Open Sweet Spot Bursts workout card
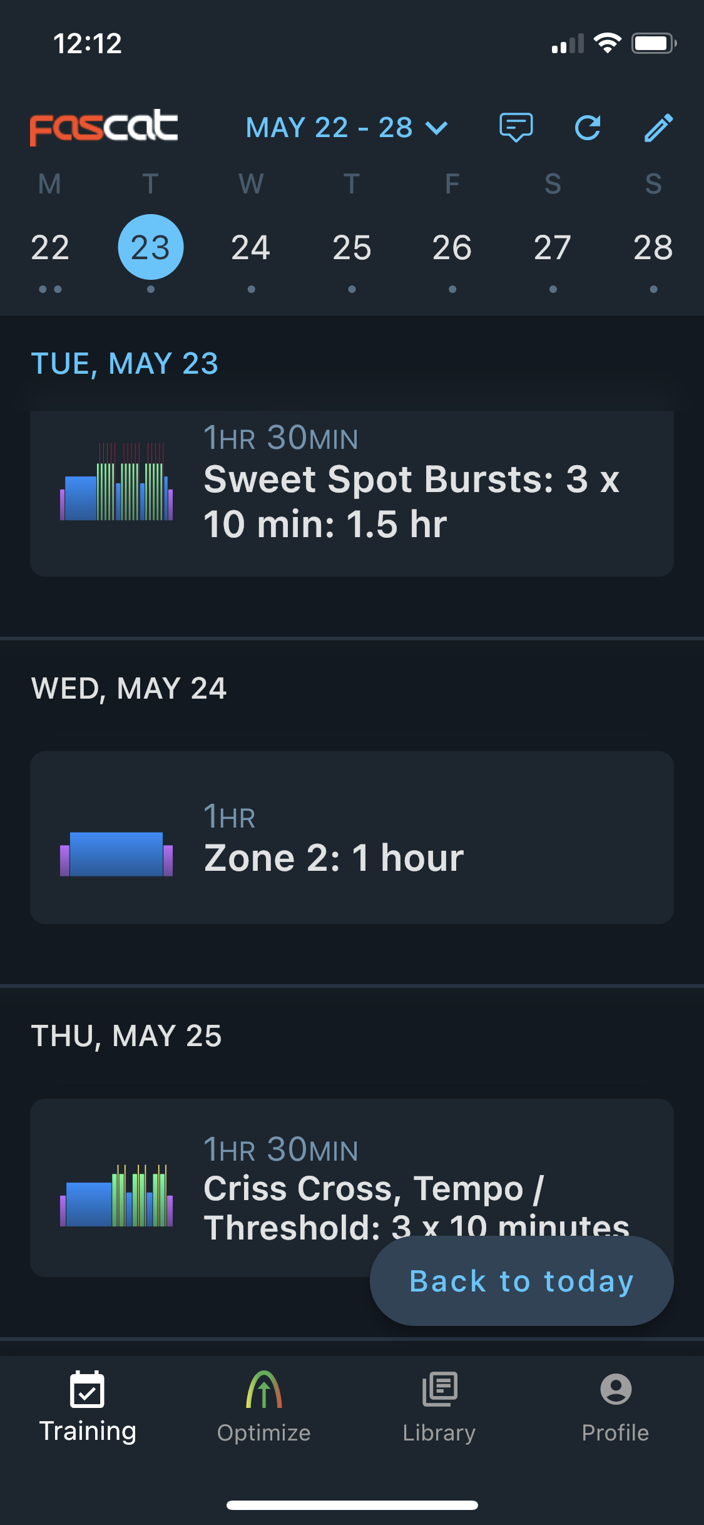 coord(352,493)
